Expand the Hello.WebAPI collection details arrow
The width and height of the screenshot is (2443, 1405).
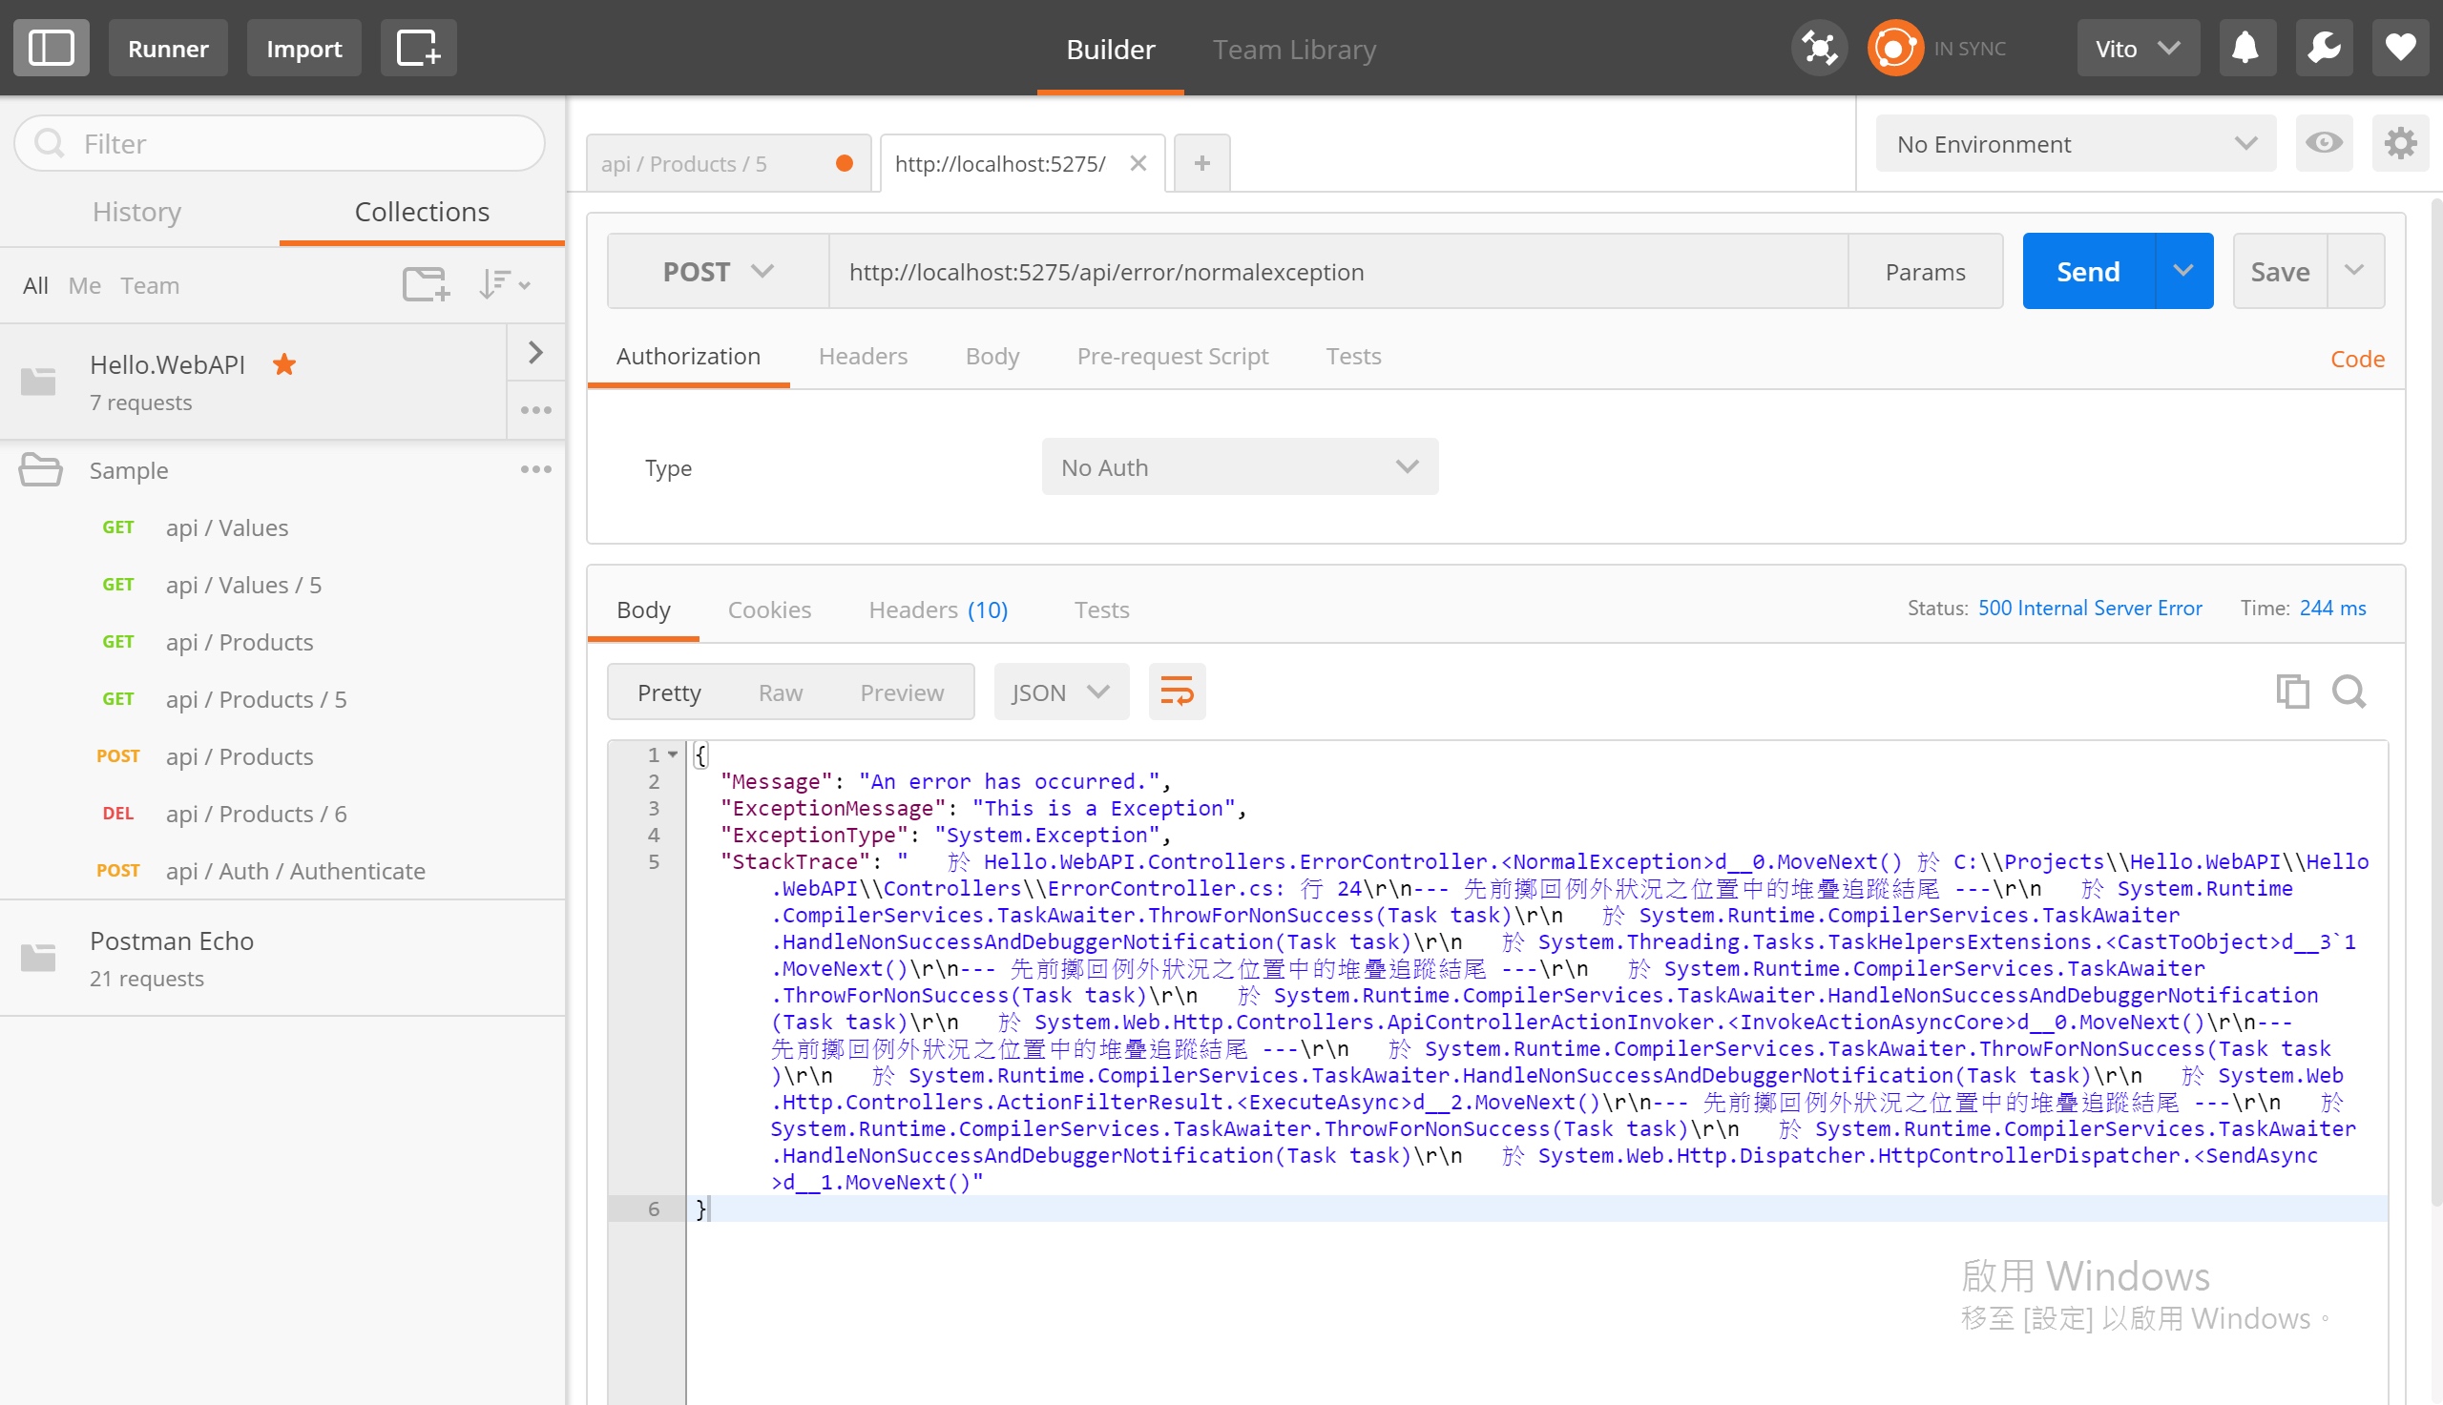click(535, 352)
